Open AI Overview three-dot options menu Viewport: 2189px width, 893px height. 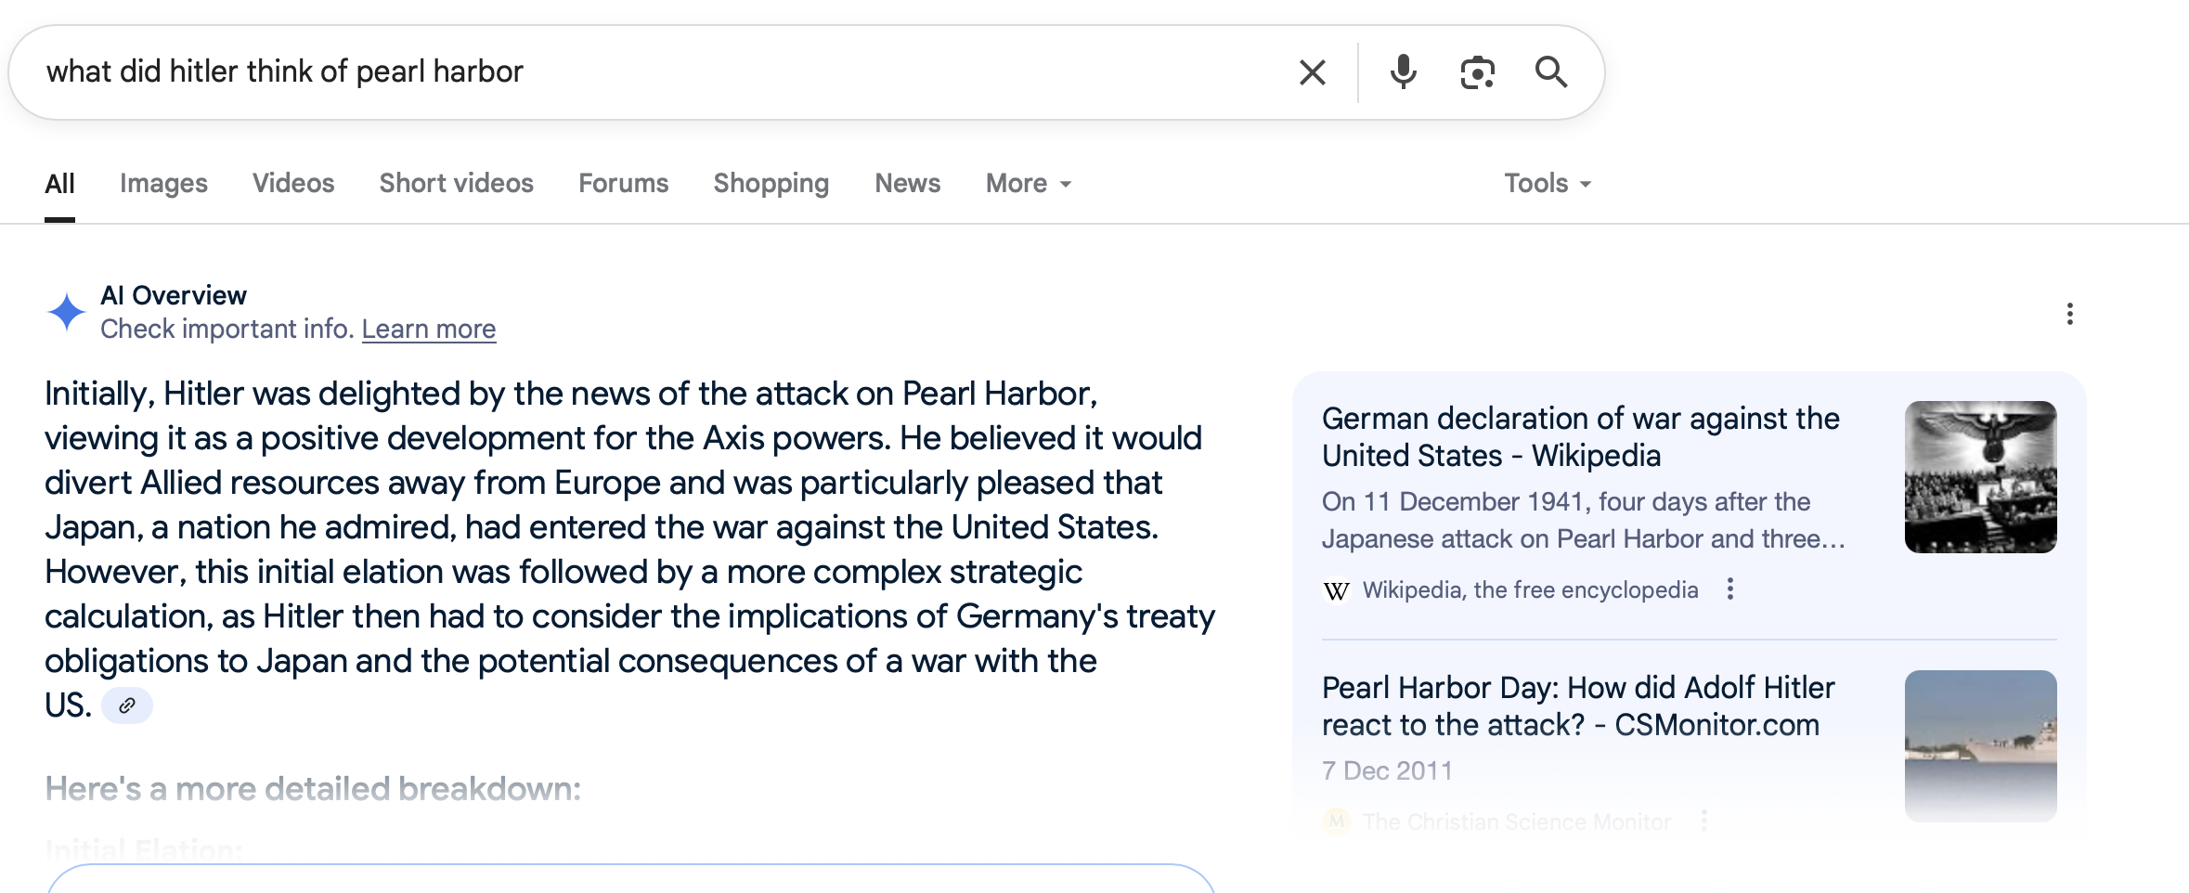(2069, 314)
